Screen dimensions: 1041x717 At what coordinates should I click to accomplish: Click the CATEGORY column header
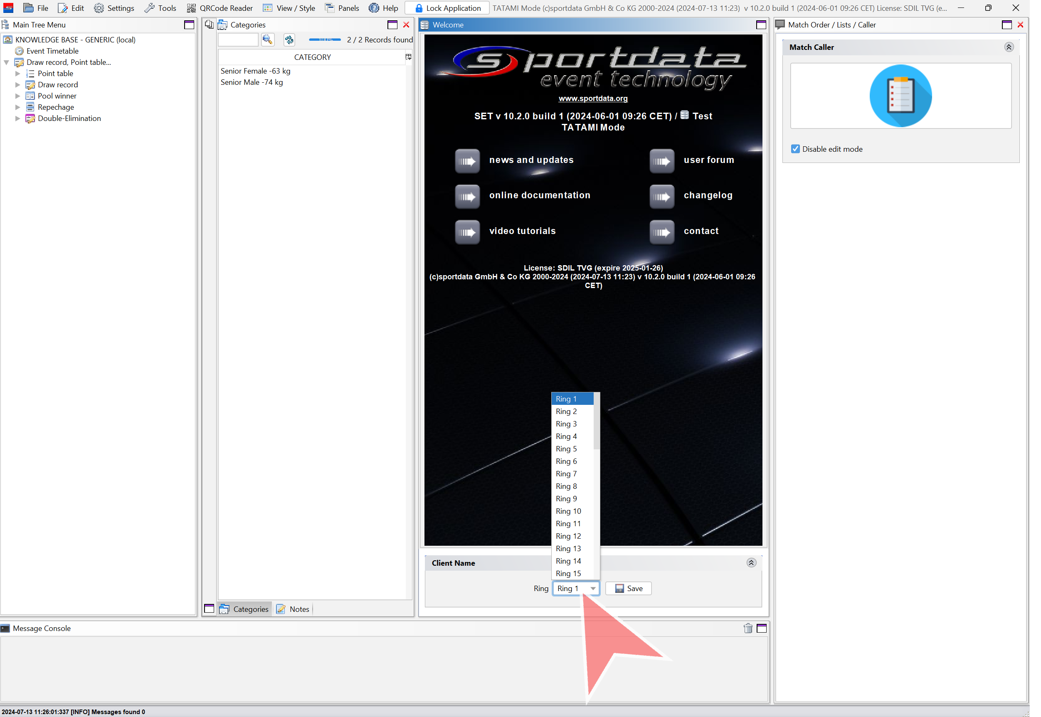[x=312, y=57]
